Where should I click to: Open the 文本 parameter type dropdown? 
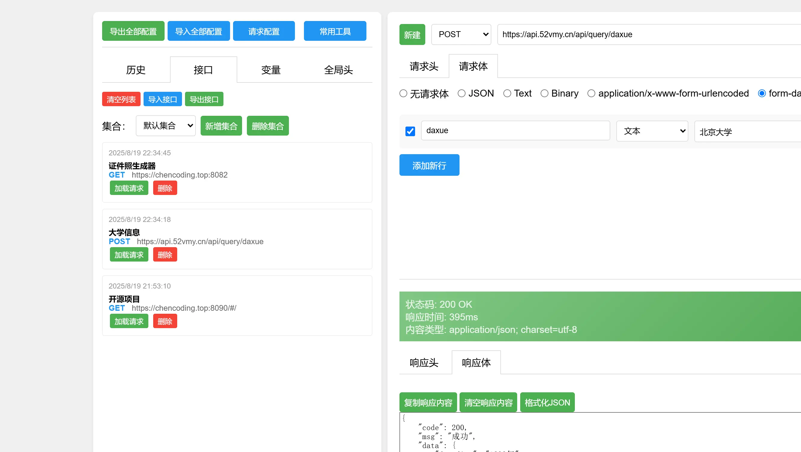tap(652, 131)
